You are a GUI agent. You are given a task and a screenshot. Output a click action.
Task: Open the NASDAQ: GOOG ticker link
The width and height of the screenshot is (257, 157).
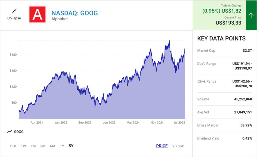[x=75, y=13]
